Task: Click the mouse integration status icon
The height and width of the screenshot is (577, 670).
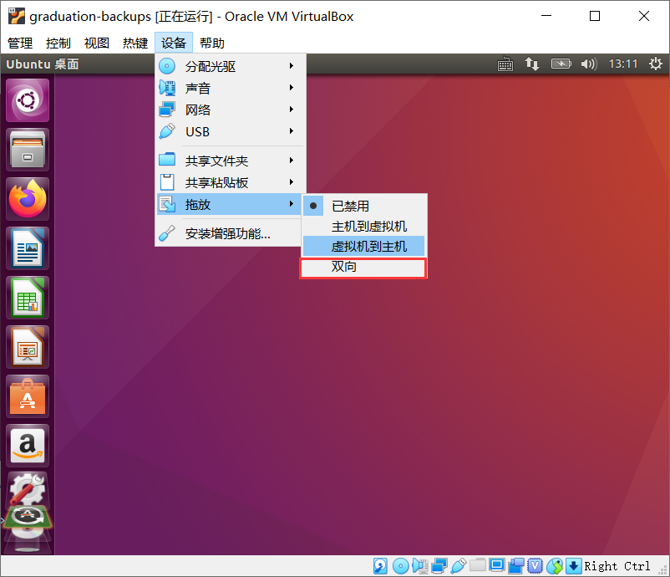Action: click(555, 566)
